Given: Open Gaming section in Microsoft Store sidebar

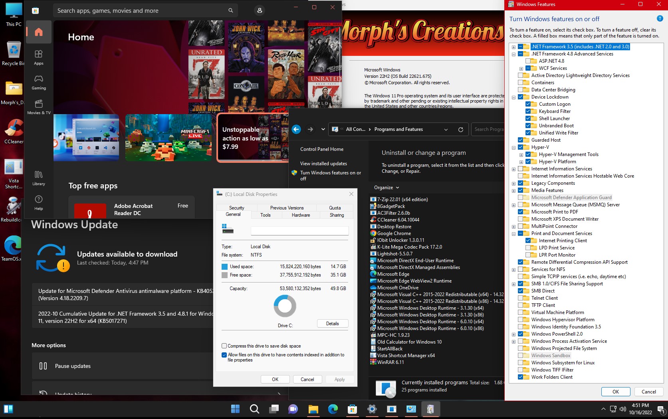Looking at the screenshot, I should click(x=39, y=82).
